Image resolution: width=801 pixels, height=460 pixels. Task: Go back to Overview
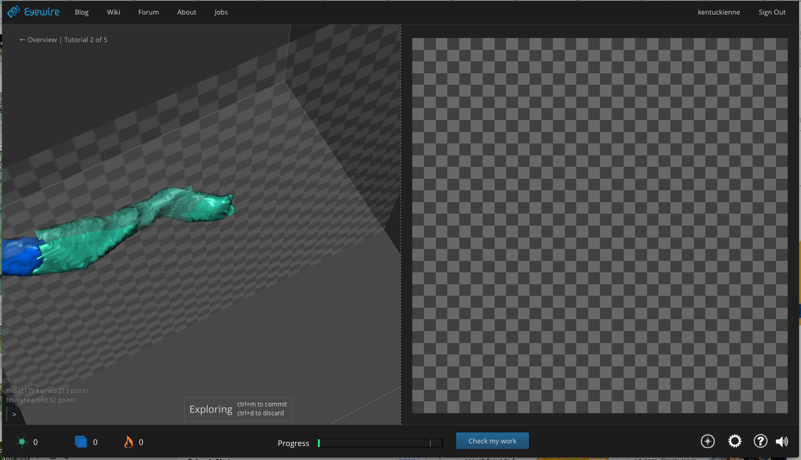(38, 40)
